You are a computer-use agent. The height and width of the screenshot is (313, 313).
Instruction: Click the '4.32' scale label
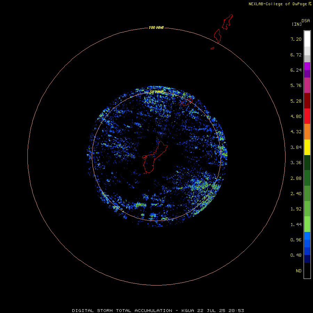[296, 132]
